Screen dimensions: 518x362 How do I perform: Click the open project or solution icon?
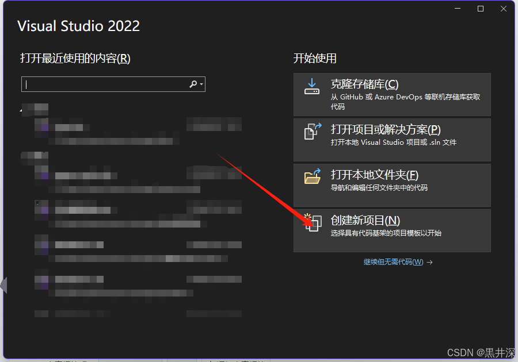tap(313, 131)
